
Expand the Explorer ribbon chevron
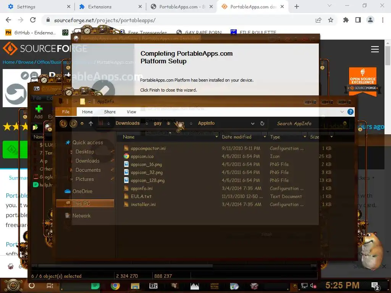pyautogui.click(x=342, y=112)
